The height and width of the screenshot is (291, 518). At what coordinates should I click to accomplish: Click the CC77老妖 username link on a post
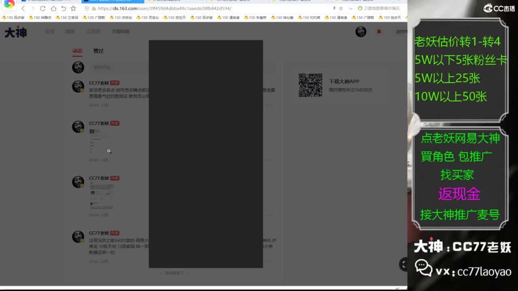(x=99, y=82)
